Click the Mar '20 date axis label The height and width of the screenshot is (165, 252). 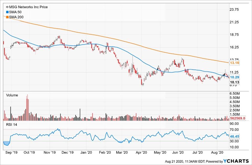(x=122, y=152)
